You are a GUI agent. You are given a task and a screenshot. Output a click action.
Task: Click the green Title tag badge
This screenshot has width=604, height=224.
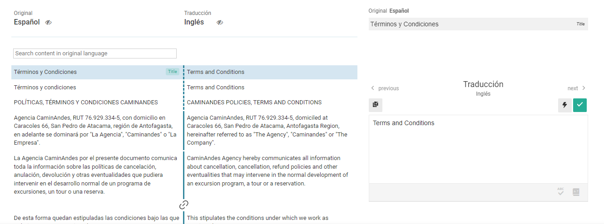173,72
